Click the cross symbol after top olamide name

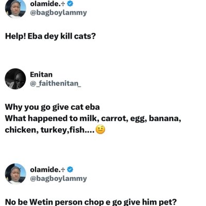coord(63,4)
